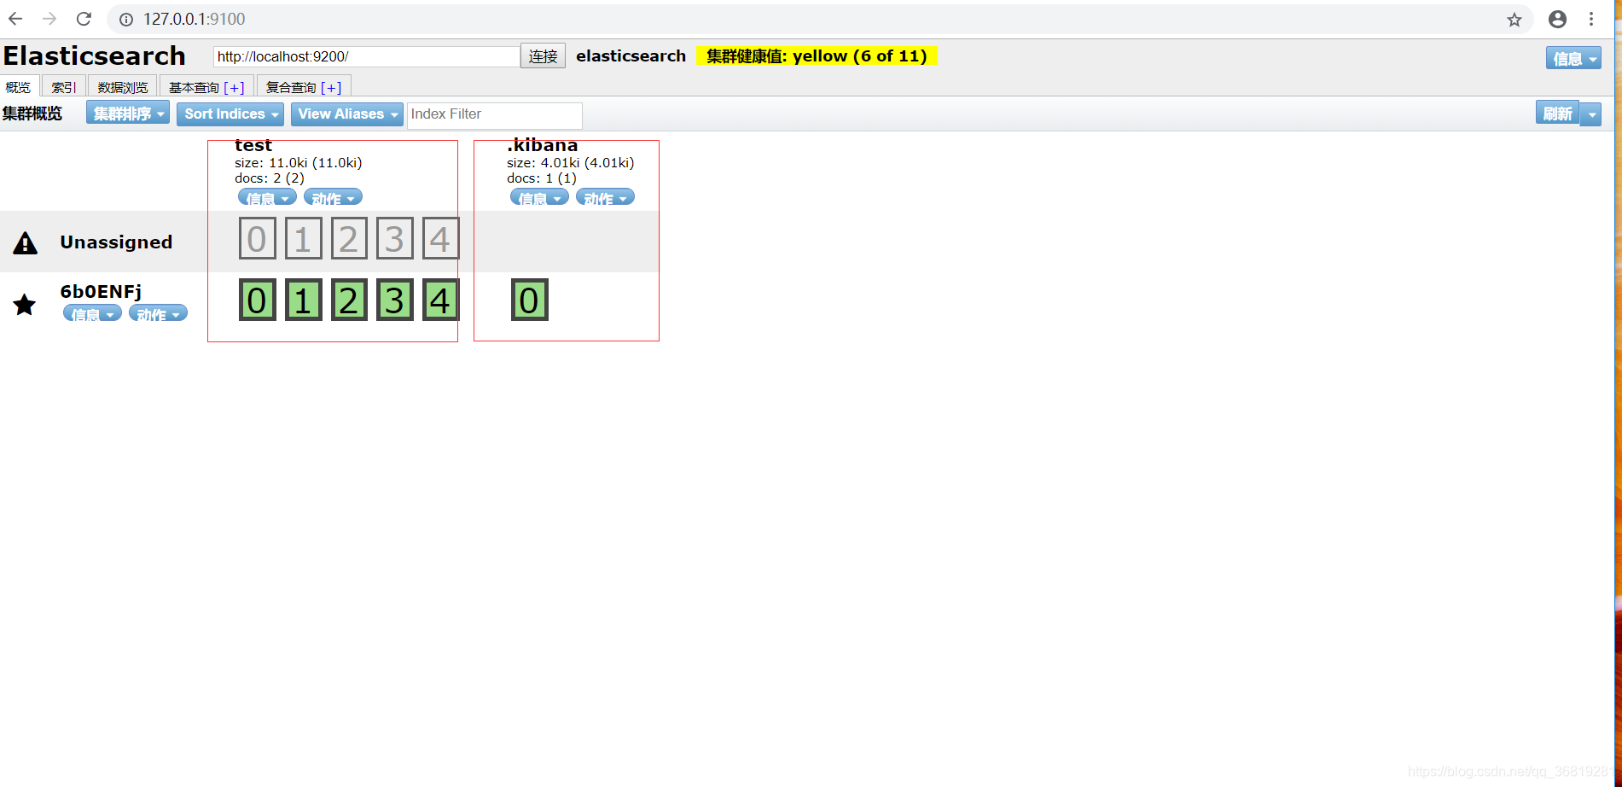Screen dimensions: 1622x787
Task: Go forward in browser history
Action: [x=49, y=19]
